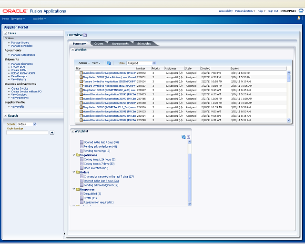This screenshot has width=305, height=244.
Task: Click task icon for worklist item 239872
Action: [x=81, y=73]
